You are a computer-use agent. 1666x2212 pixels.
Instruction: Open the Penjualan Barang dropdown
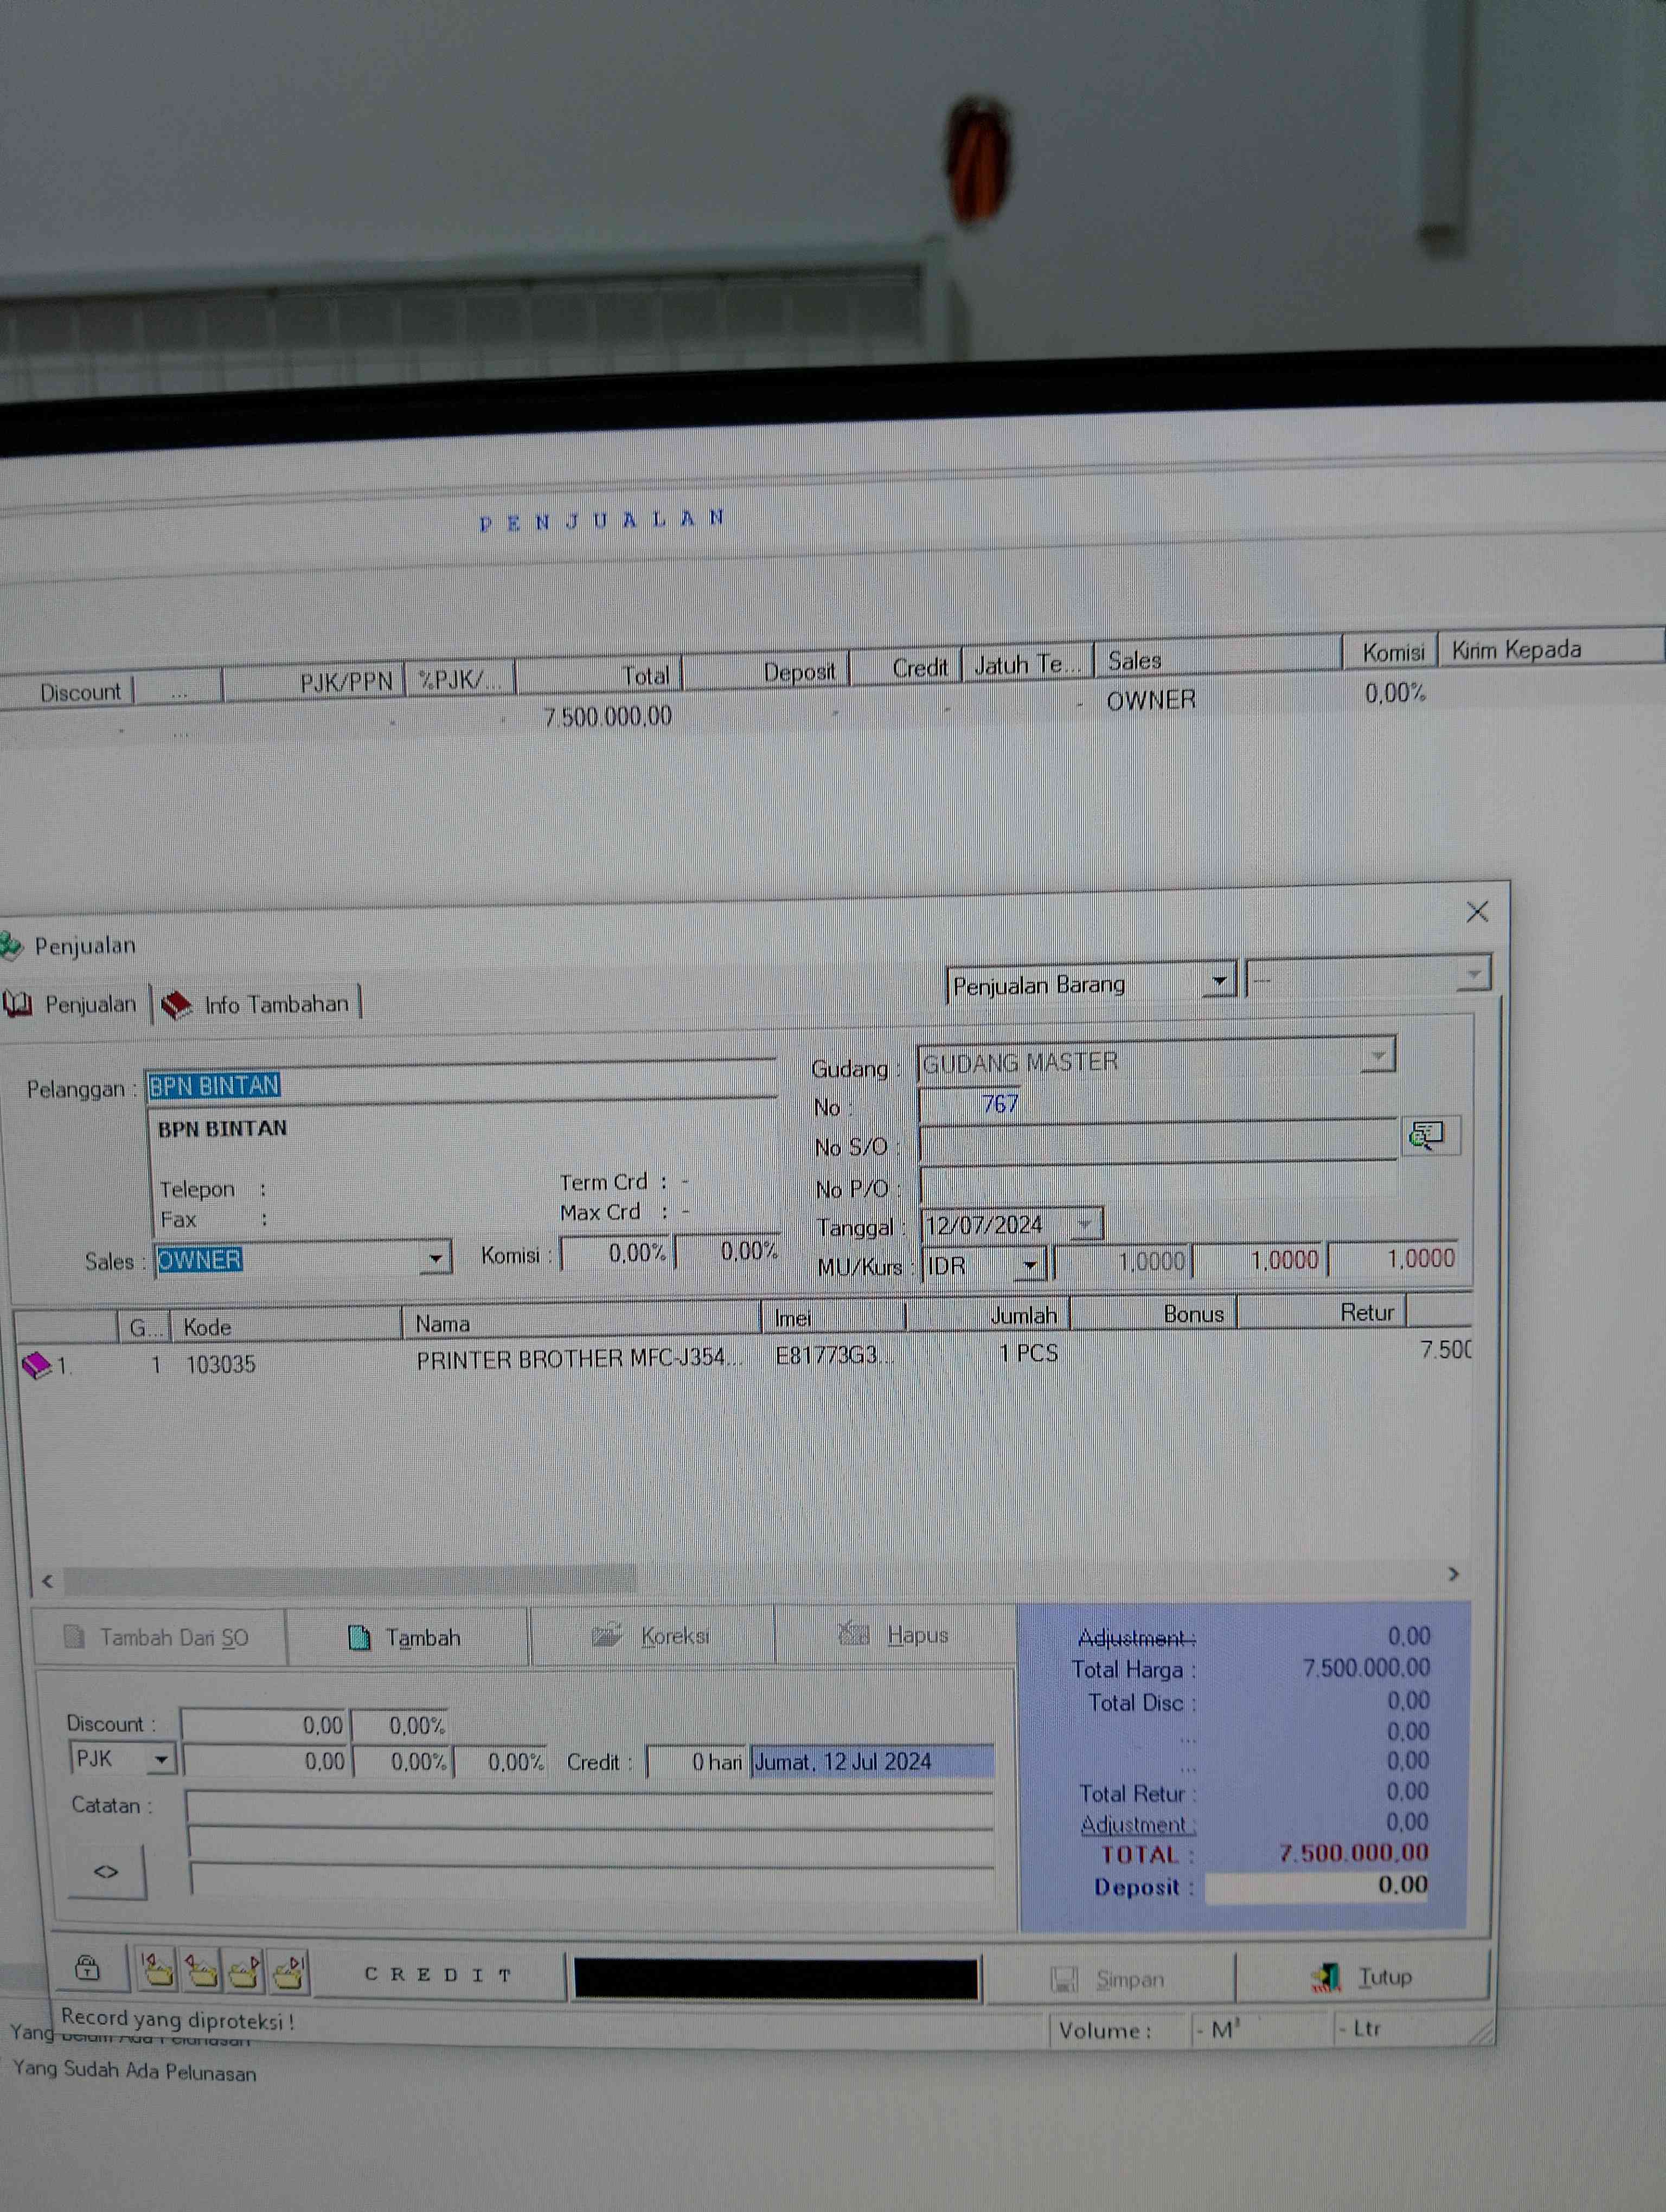(x=1219, y=981)
